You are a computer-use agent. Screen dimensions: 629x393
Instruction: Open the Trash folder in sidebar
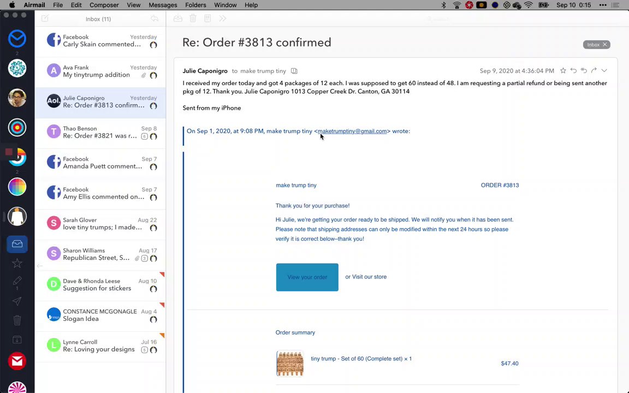pyautogui.click(x=17, y=320)
